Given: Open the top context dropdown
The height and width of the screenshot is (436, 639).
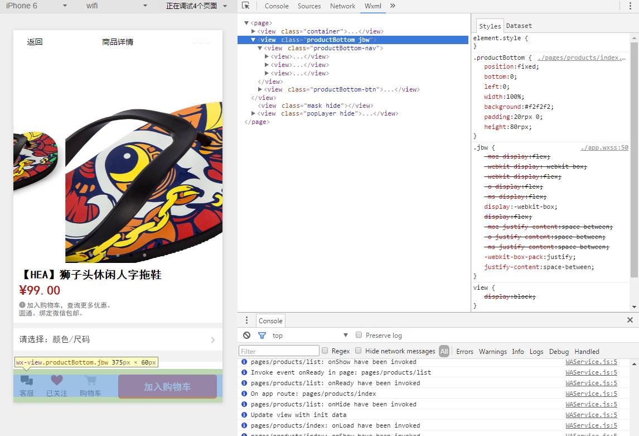Looking at the screenshot, I should tap(309, 336).
